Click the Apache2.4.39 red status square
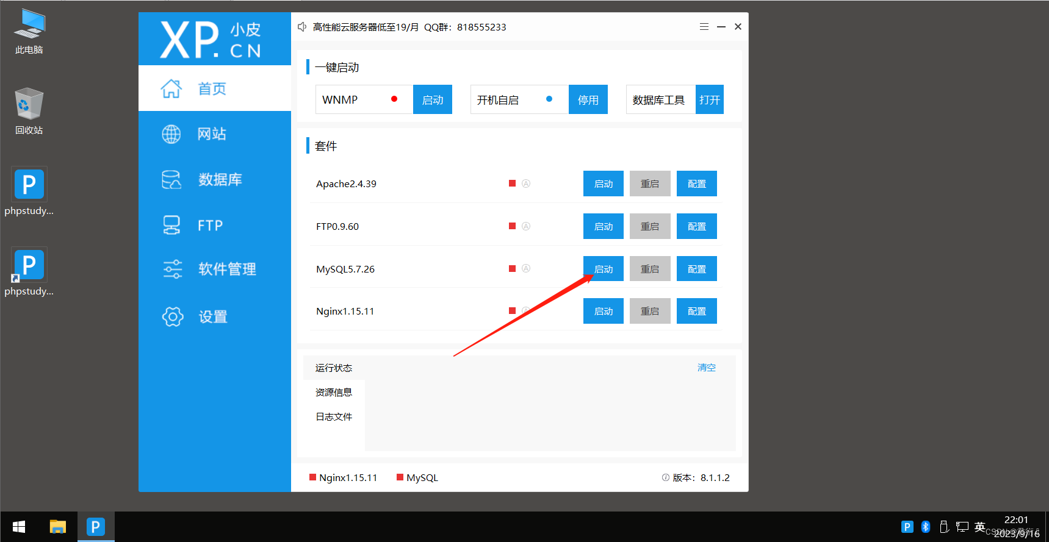Screen dimensions: 1049x542 (513, 184)
